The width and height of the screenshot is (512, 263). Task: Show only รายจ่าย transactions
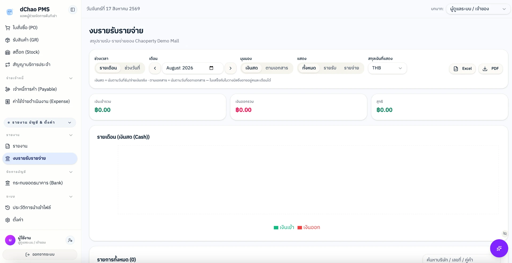(351, 68)
